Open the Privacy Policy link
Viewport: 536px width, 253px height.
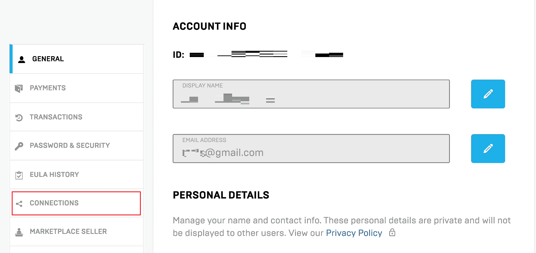coord(354,233)
